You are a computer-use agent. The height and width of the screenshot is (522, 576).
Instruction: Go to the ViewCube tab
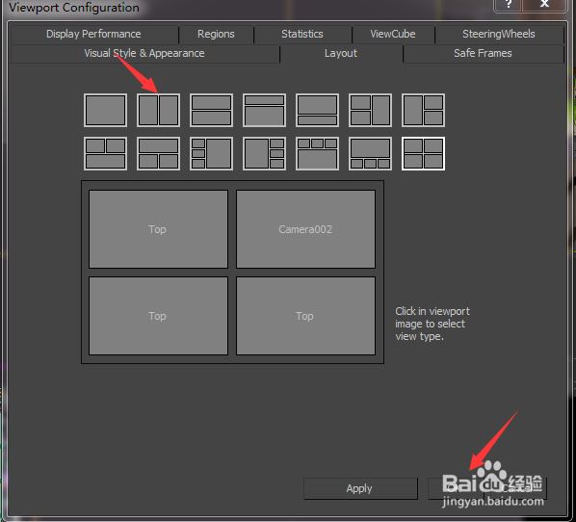click(393, 34)
